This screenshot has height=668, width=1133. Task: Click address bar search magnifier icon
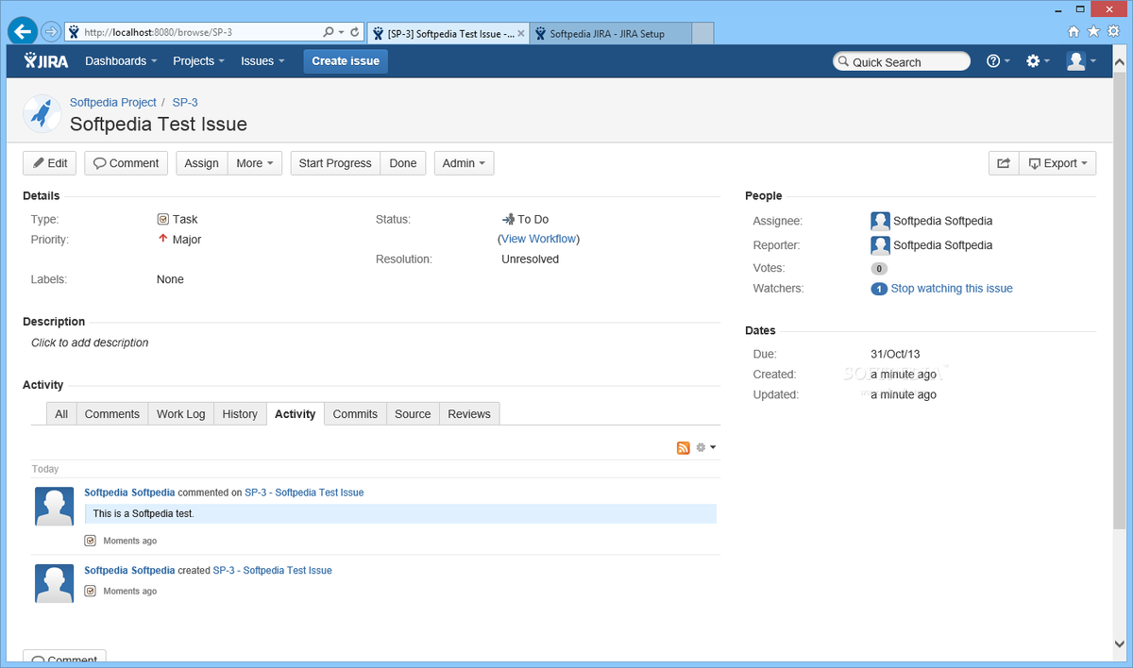pos(328,32)
